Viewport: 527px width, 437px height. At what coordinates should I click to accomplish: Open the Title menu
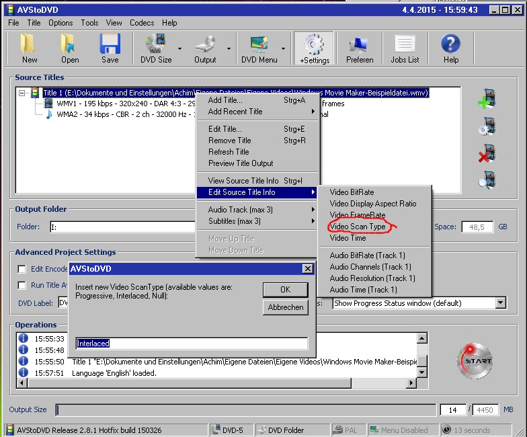click(x=34, y=23)
